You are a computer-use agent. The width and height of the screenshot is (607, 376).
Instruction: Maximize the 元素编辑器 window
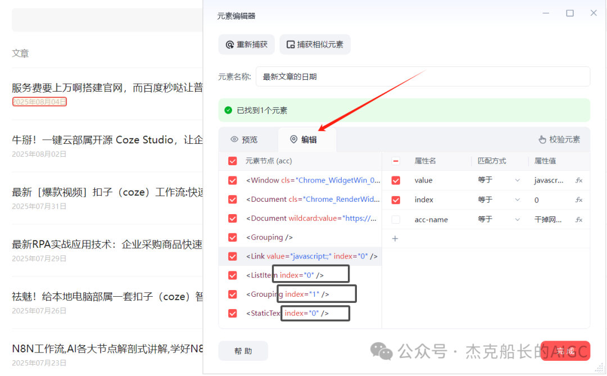(x=570, y=13)
